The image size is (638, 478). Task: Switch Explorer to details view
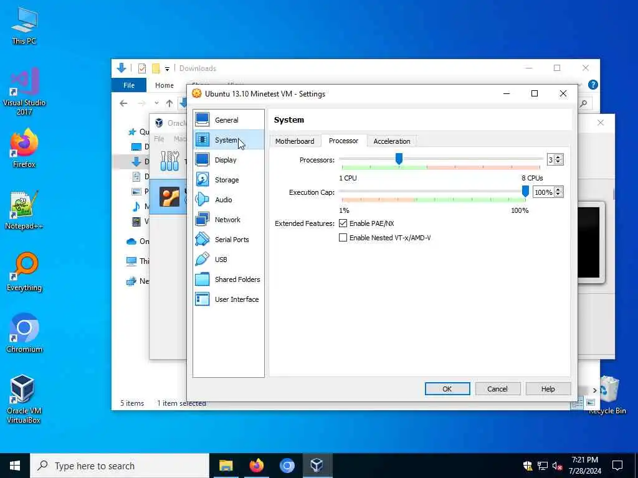click(577, 403)
